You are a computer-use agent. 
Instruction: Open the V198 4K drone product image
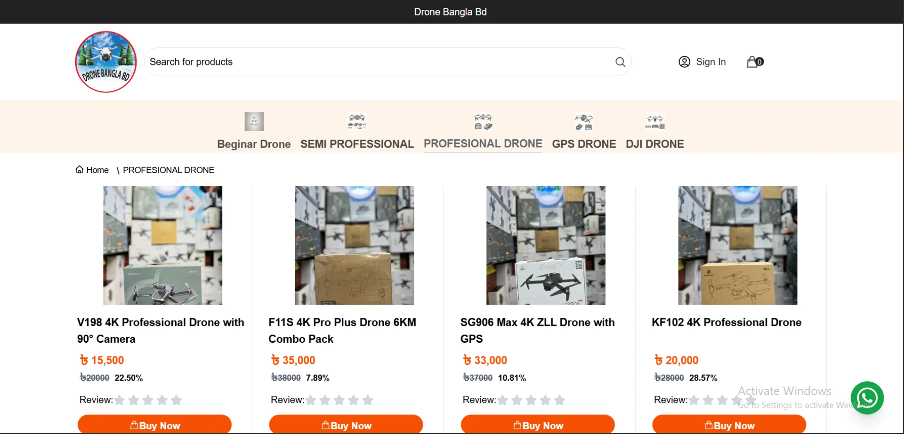tap(163, 245)
